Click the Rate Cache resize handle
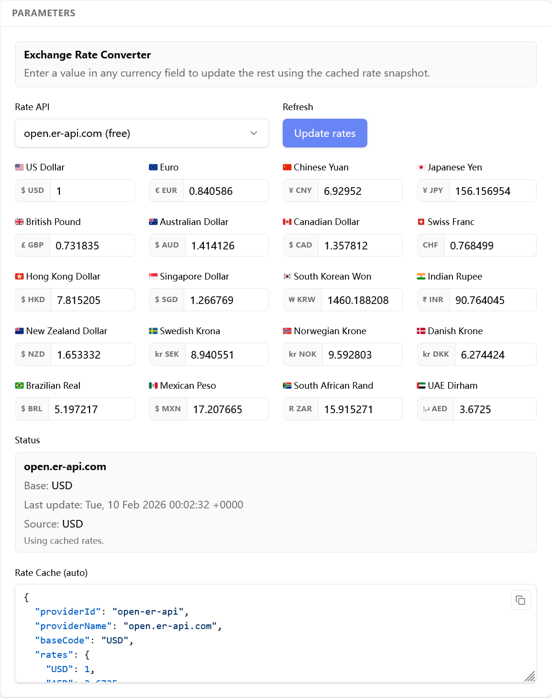551x698 pixels. coord(529,676)
